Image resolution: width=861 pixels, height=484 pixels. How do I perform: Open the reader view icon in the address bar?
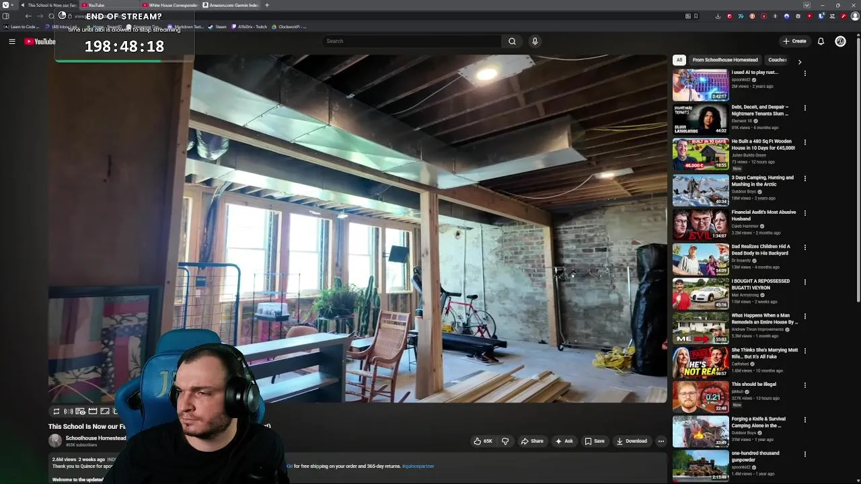[687, 16]
